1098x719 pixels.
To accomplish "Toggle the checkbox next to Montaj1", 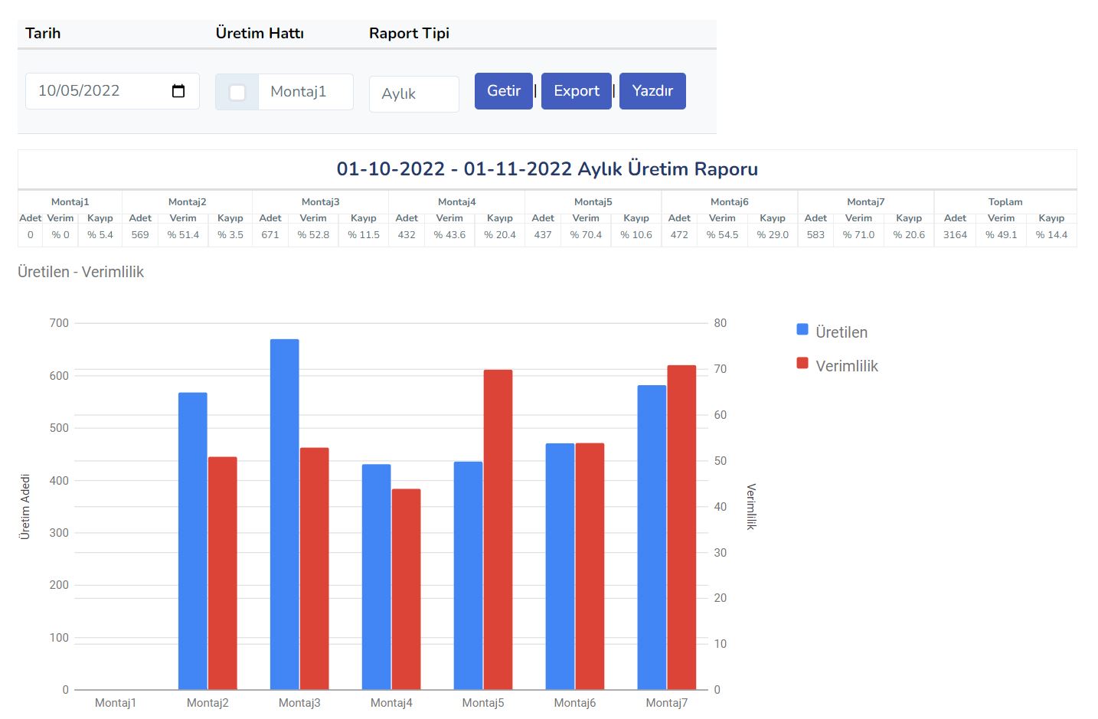I will click(237, 93).
